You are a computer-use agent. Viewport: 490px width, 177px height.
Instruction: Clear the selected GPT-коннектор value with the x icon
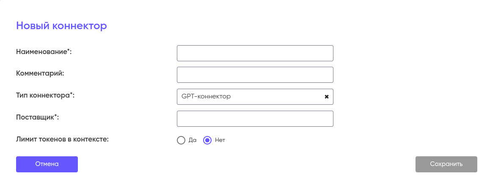click(327, 97)
